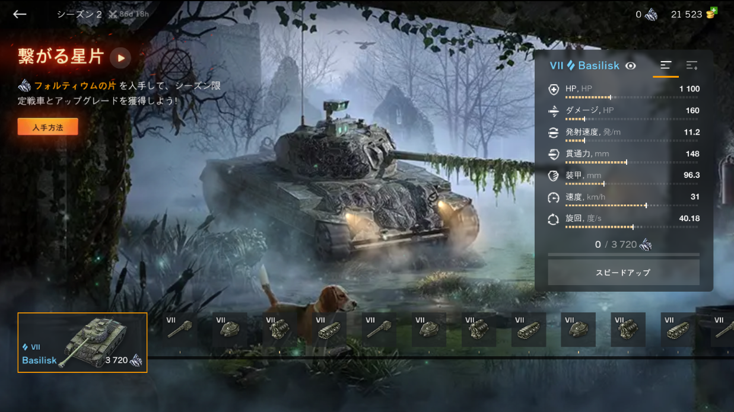Select the third turret upgrade icon
734x412 pixels.
[579, 330]
